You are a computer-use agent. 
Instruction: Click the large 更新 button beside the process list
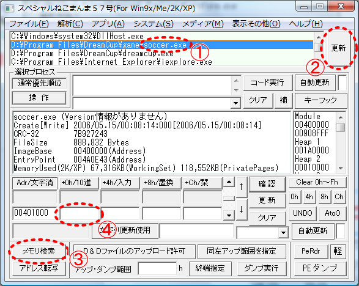pyautogui.click(x=338, y=48)
